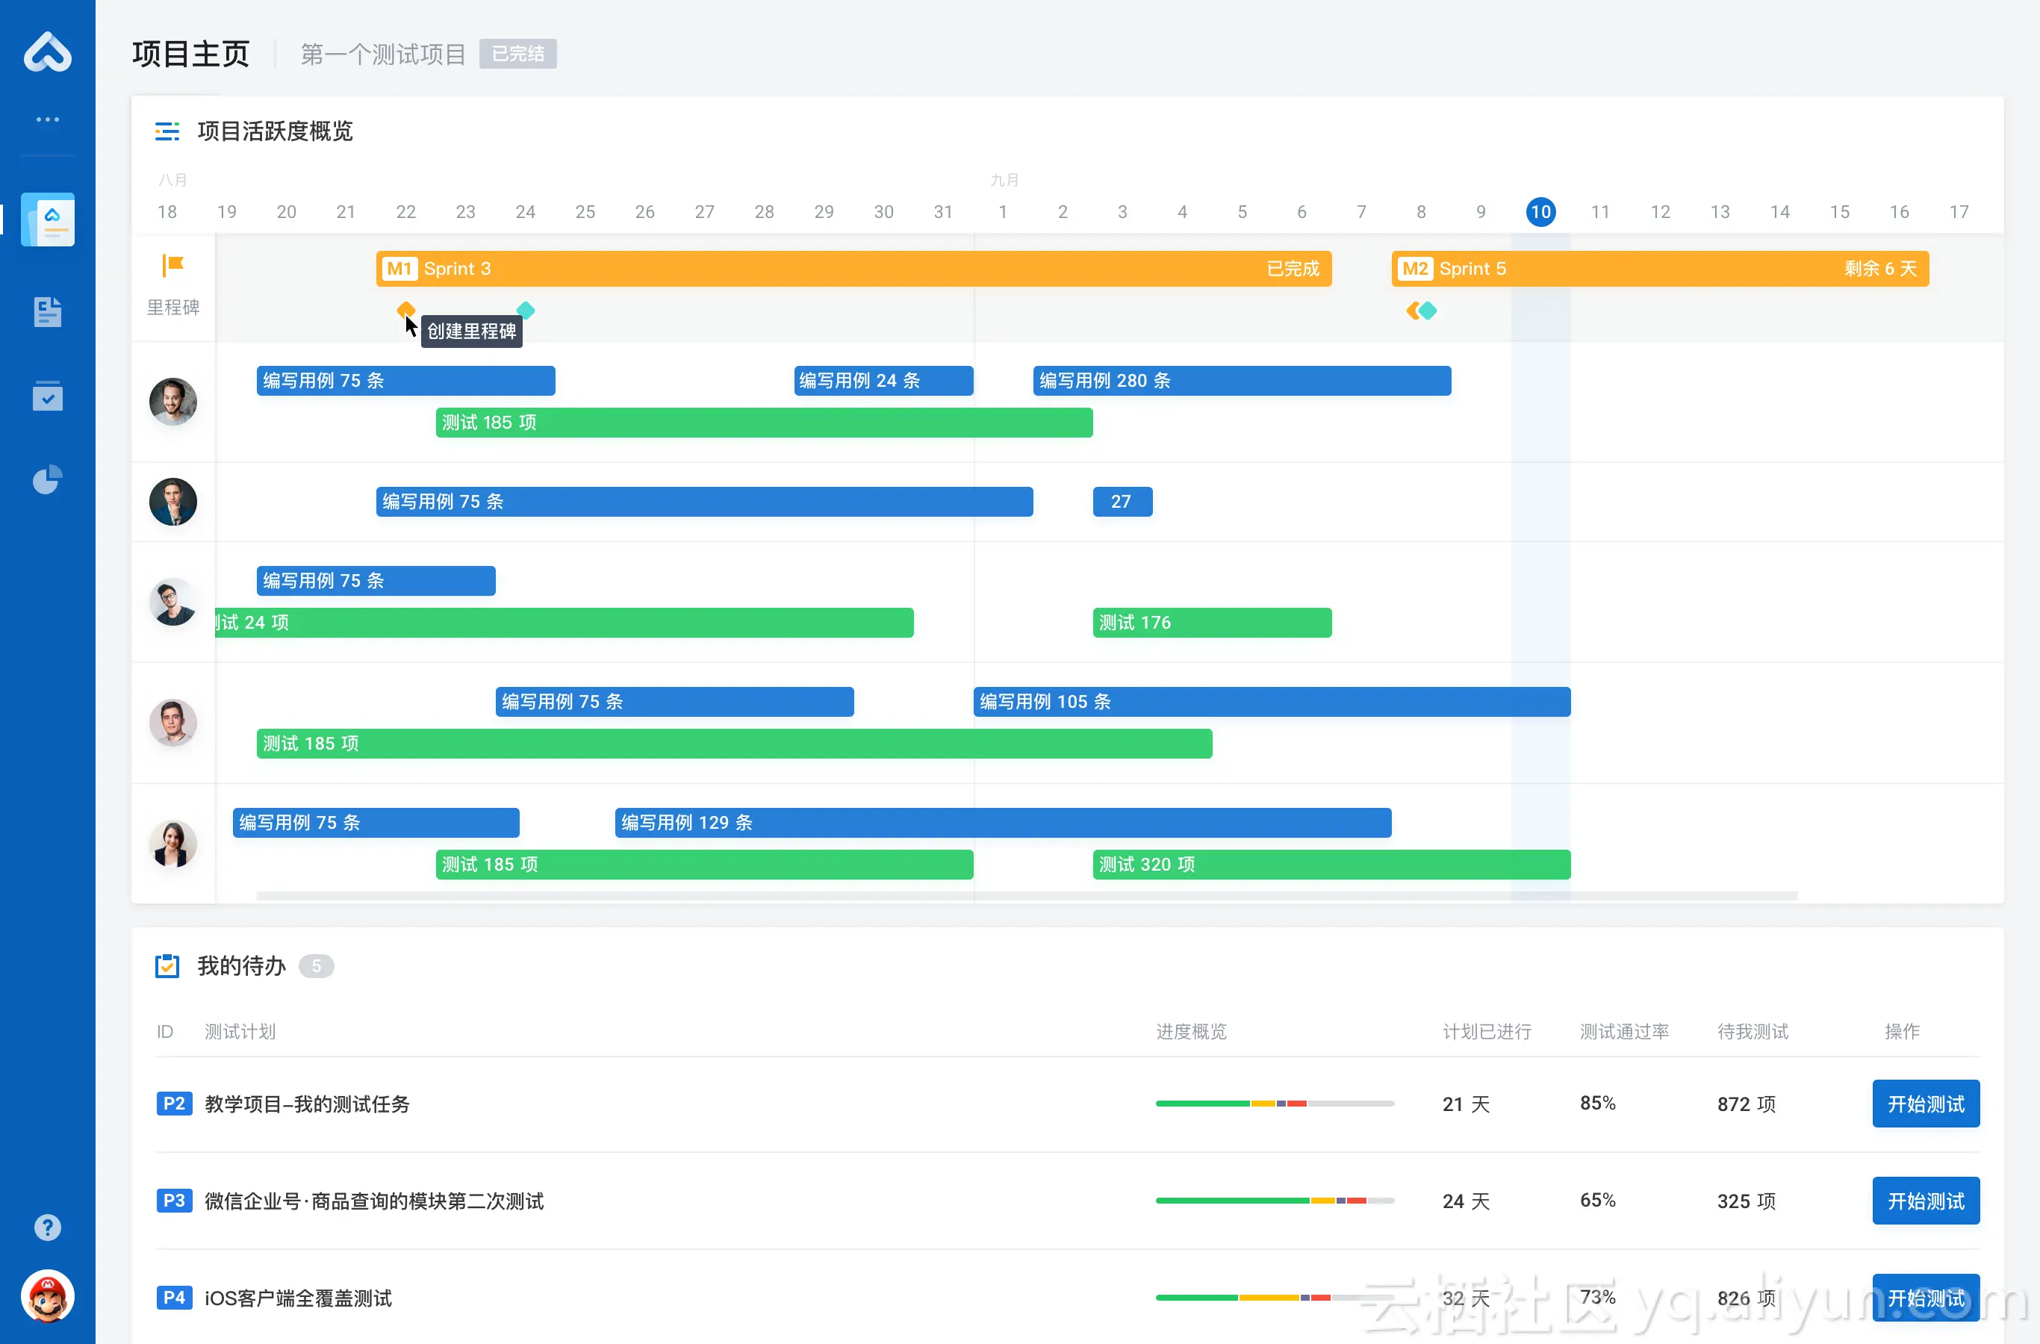The image size is (2040, 1344).
Task: Open the three-dots more menu in the sidebar
Action: coord(47,119)
